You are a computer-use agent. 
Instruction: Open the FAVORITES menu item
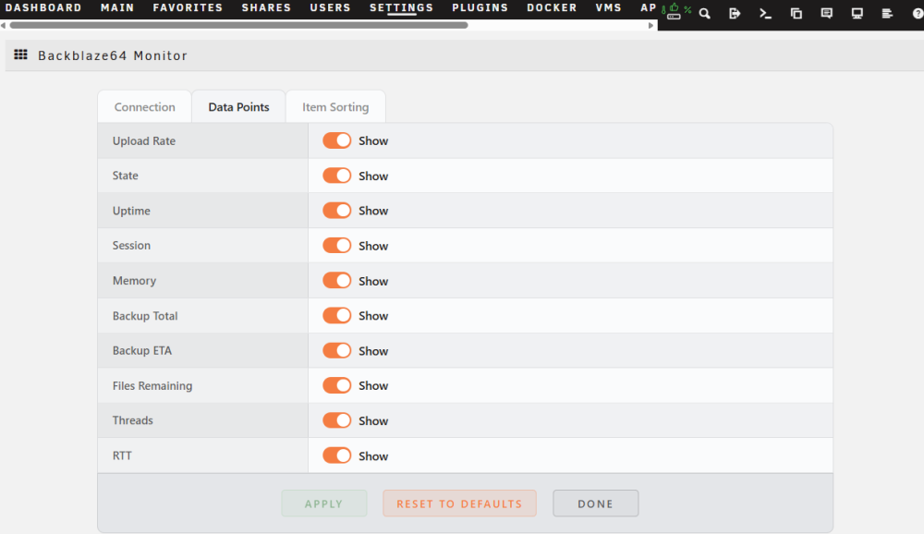188,7
